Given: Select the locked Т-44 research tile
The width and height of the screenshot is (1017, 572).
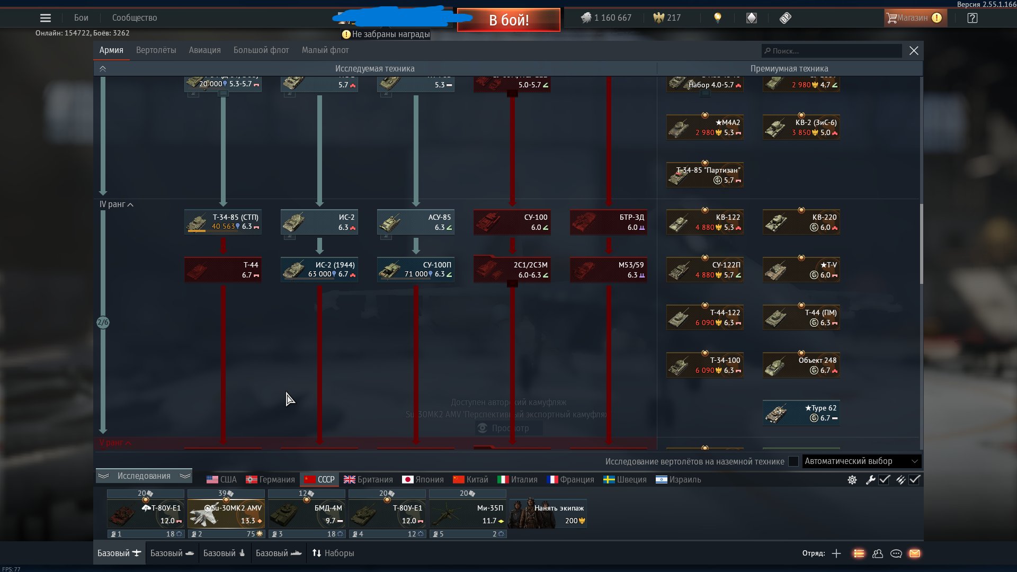Looking at the screenshot, I should pos(223,269).
